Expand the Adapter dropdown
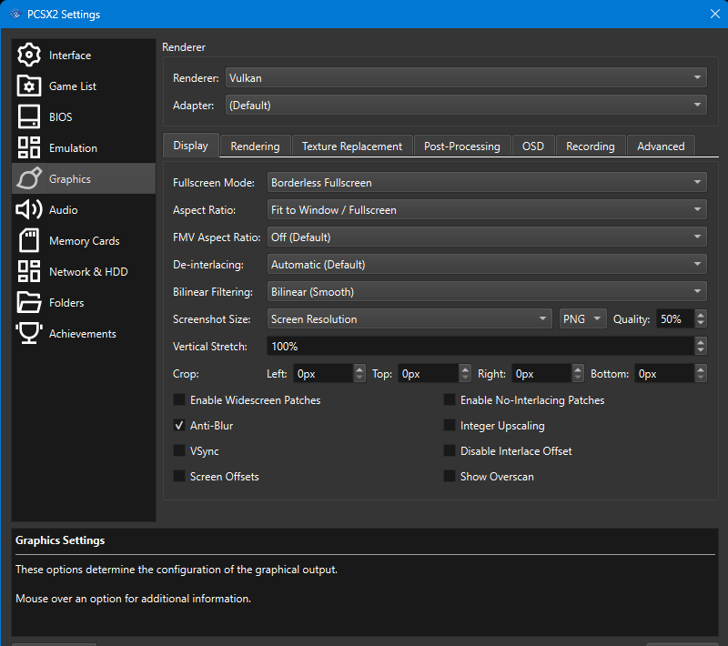The height and width of the screenshot is (646, 728). pyautogui.click(x=466, y=105)
